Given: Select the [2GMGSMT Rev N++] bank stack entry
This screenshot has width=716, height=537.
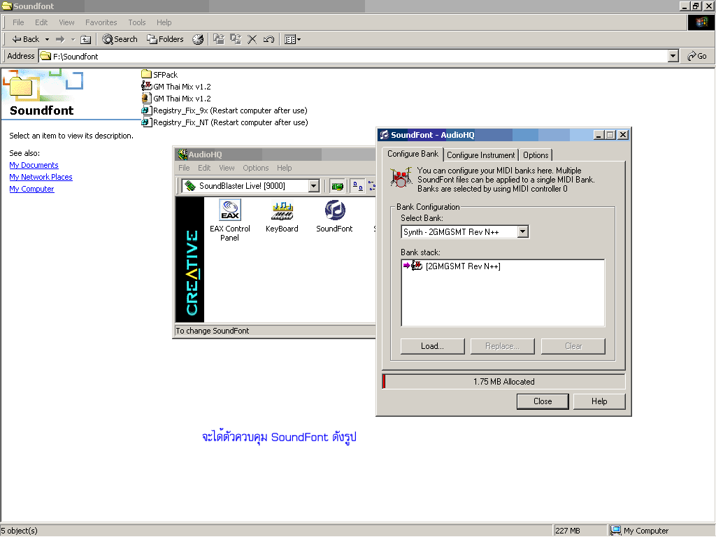Looking at the screenshot, I should [x=452, y=266].
